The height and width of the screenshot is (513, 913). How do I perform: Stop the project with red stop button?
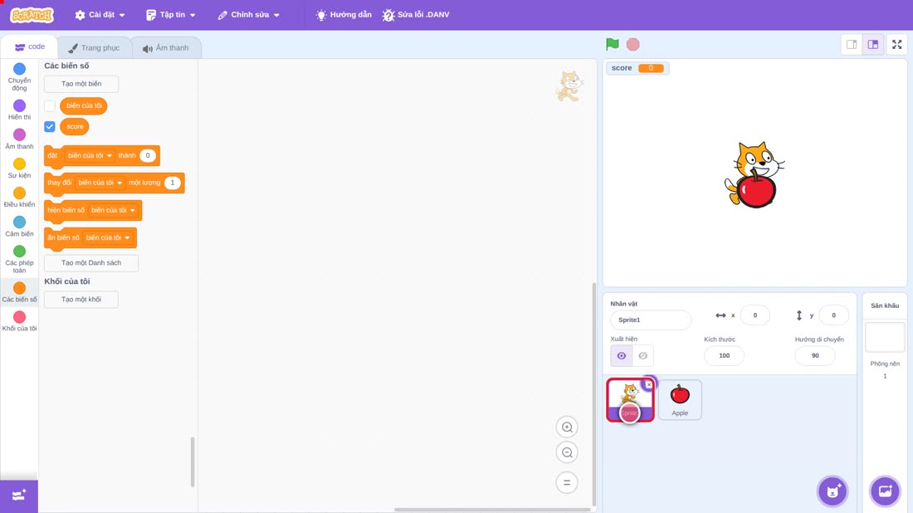click(633, 44)
